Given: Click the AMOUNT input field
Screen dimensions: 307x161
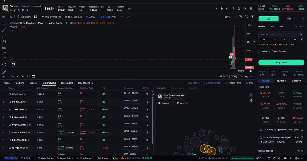Looking at the screenshot, I should click(281, 34).
